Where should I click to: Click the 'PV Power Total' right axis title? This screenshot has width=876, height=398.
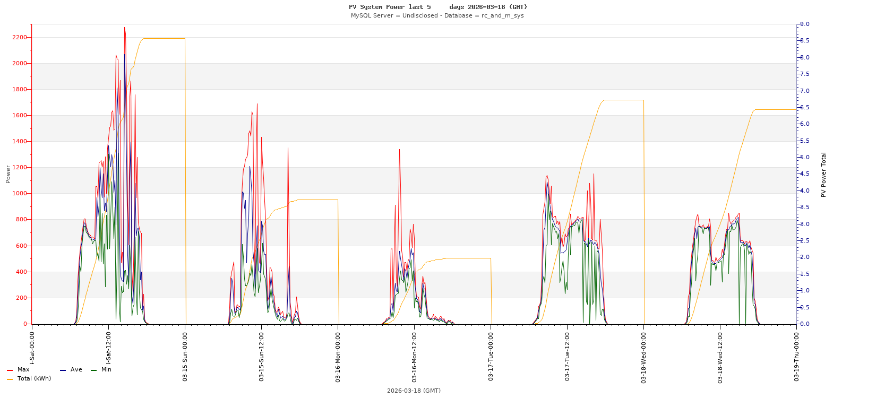tap(824, 175)
